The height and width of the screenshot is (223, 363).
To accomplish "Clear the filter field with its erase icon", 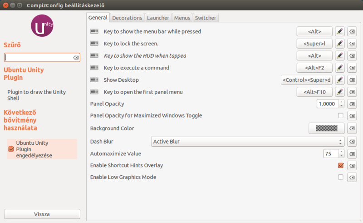I will pyautogui.click(x=76, y=58).
